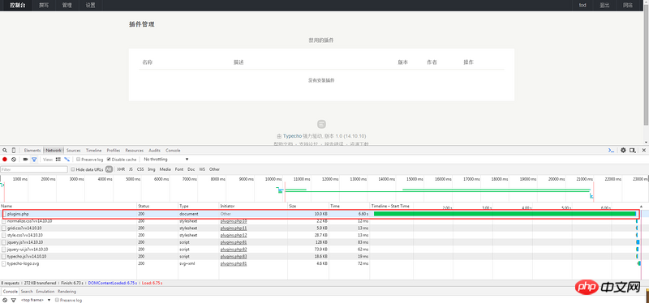Click the network Filter text field
The image size is (649, 303).
pyautogui.click(x=34, y=169)
